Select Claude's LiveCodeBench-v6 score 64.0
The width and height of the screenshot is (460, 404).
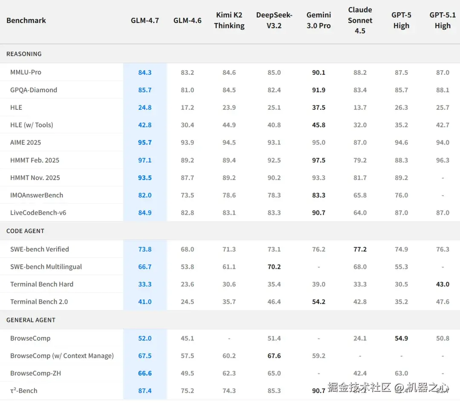(x=360, y=213)
